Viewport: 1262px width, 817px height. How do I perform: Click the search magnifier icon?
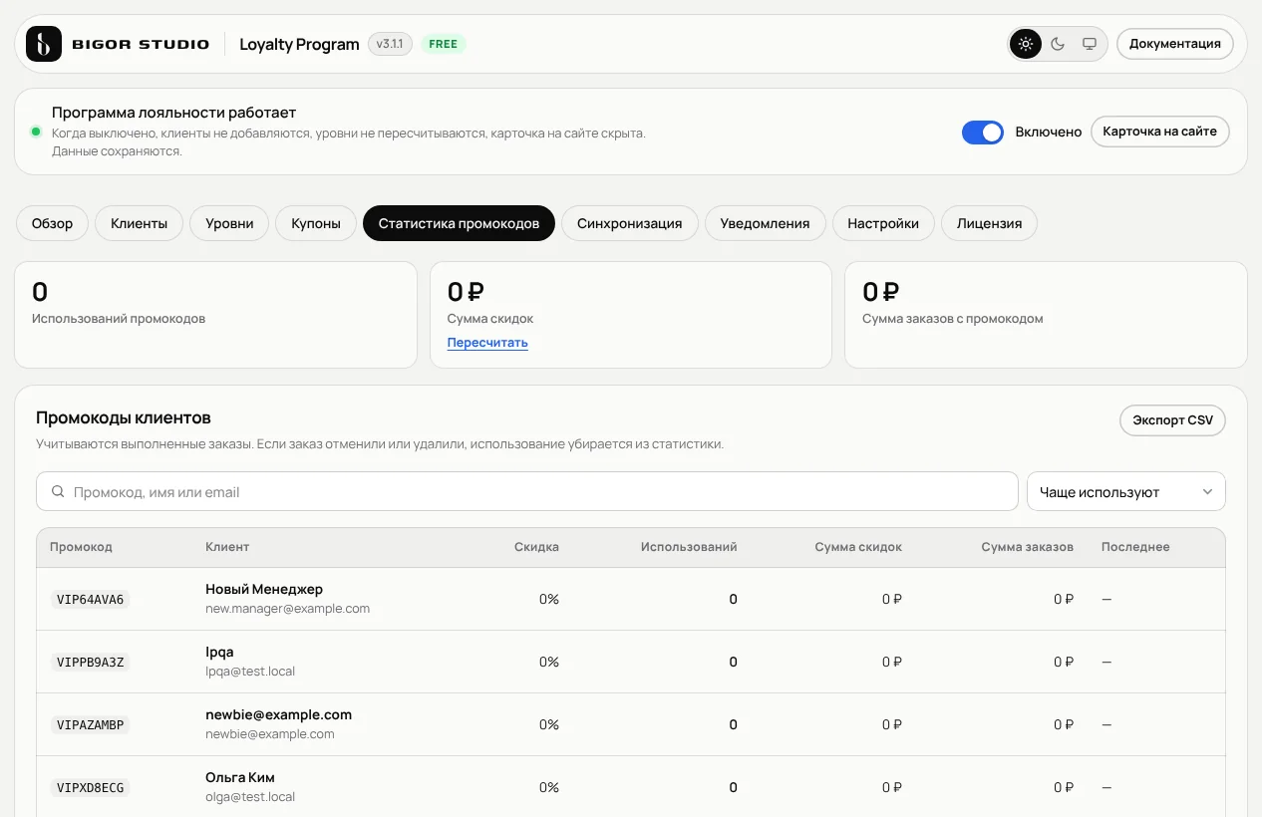pyautogui.click(x=58, y=492)
